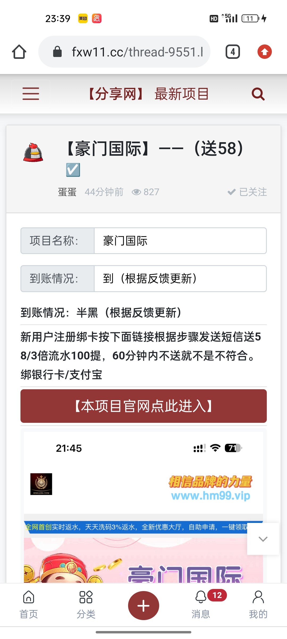Click 【本项目官网点此进入】 button

[143, 406]
